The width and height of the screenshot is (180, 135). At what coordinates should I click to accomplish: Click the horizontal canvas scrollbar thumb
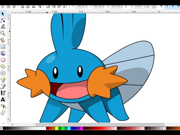click(100, 124)
